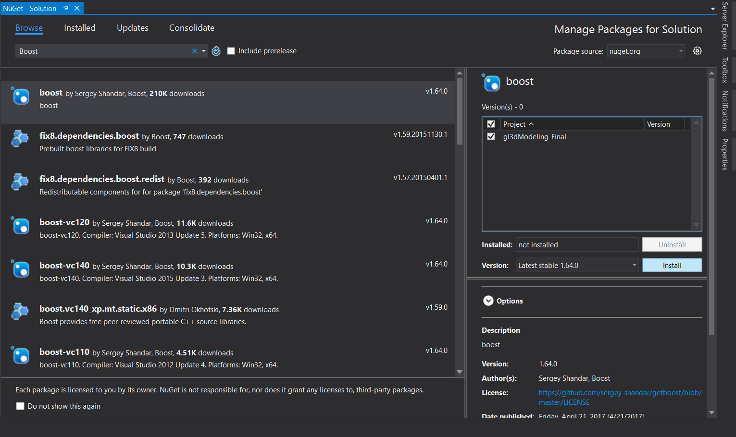Click the Install button

pos(672,265)
